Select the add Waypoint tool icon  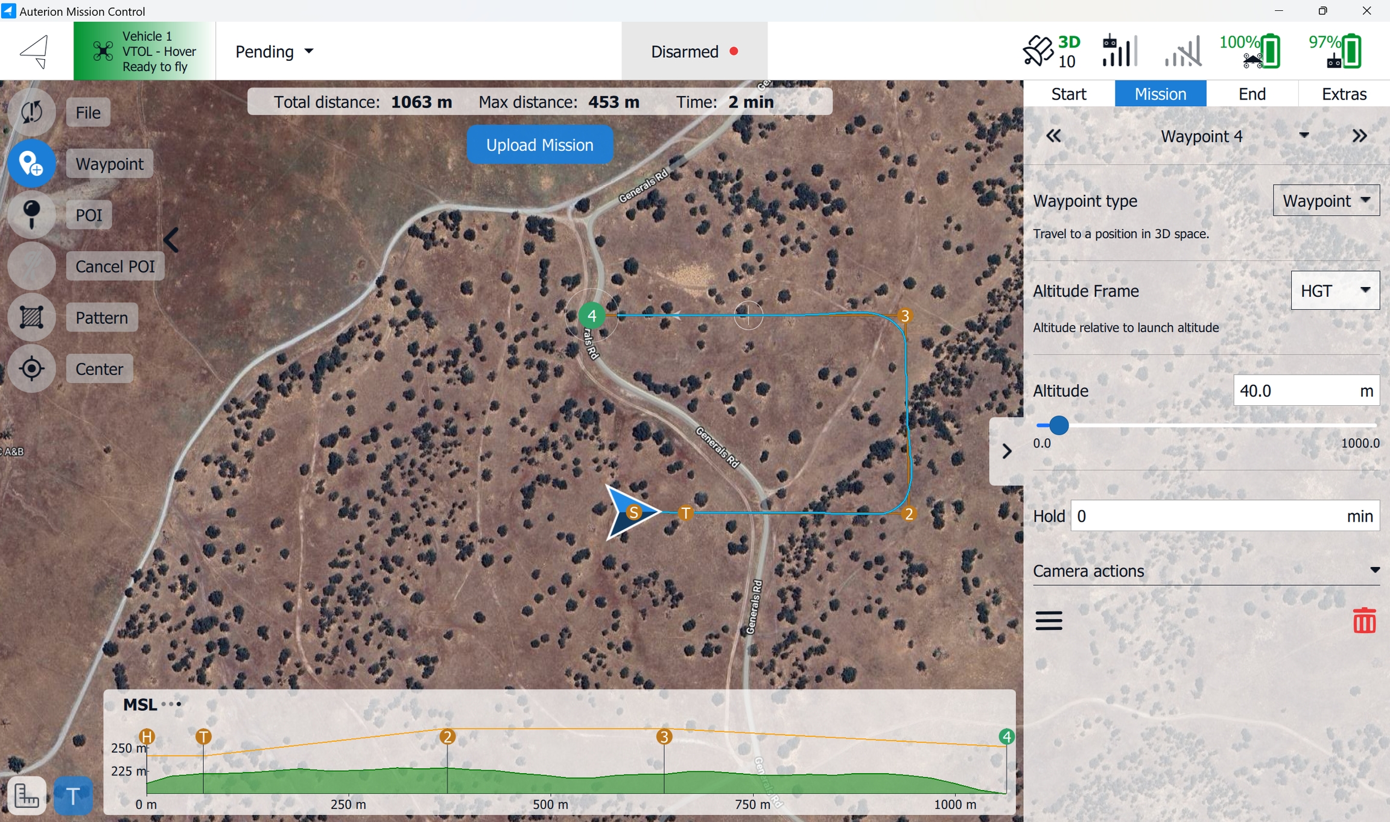31,163
